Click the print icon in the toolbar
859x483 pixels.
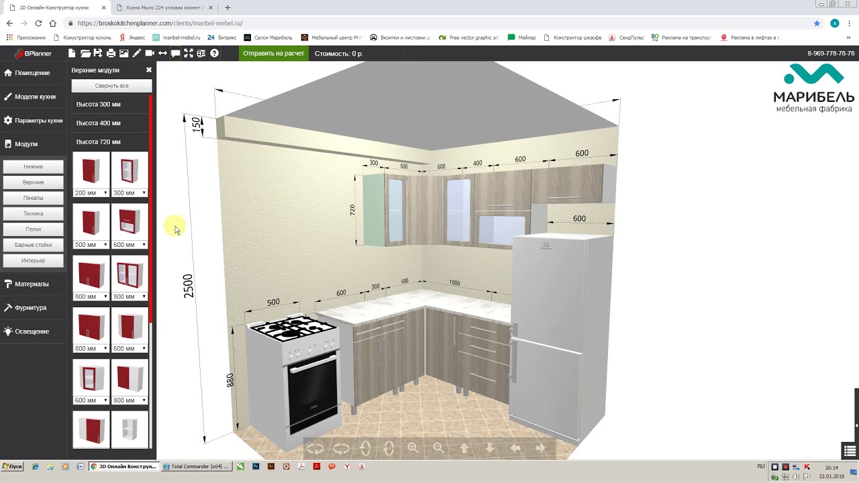coord(111,54)
